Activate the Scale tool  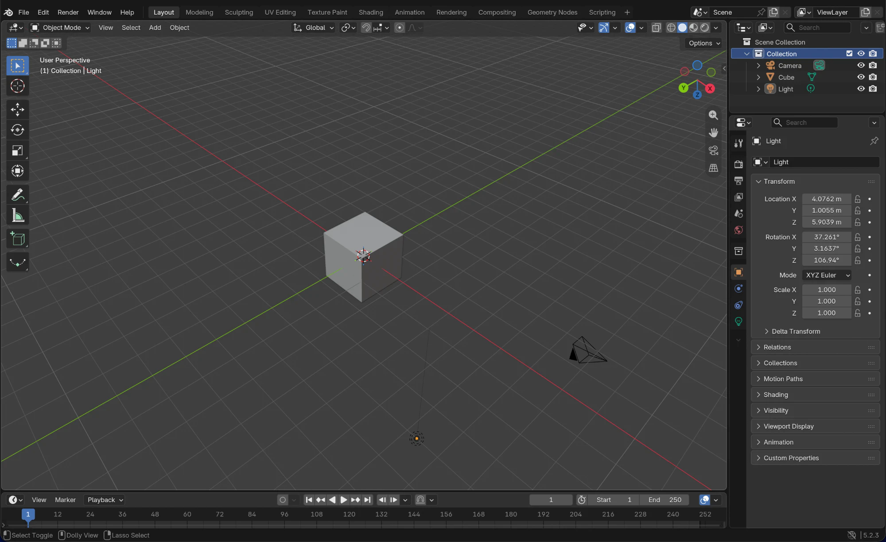click(x=17, y=151)
